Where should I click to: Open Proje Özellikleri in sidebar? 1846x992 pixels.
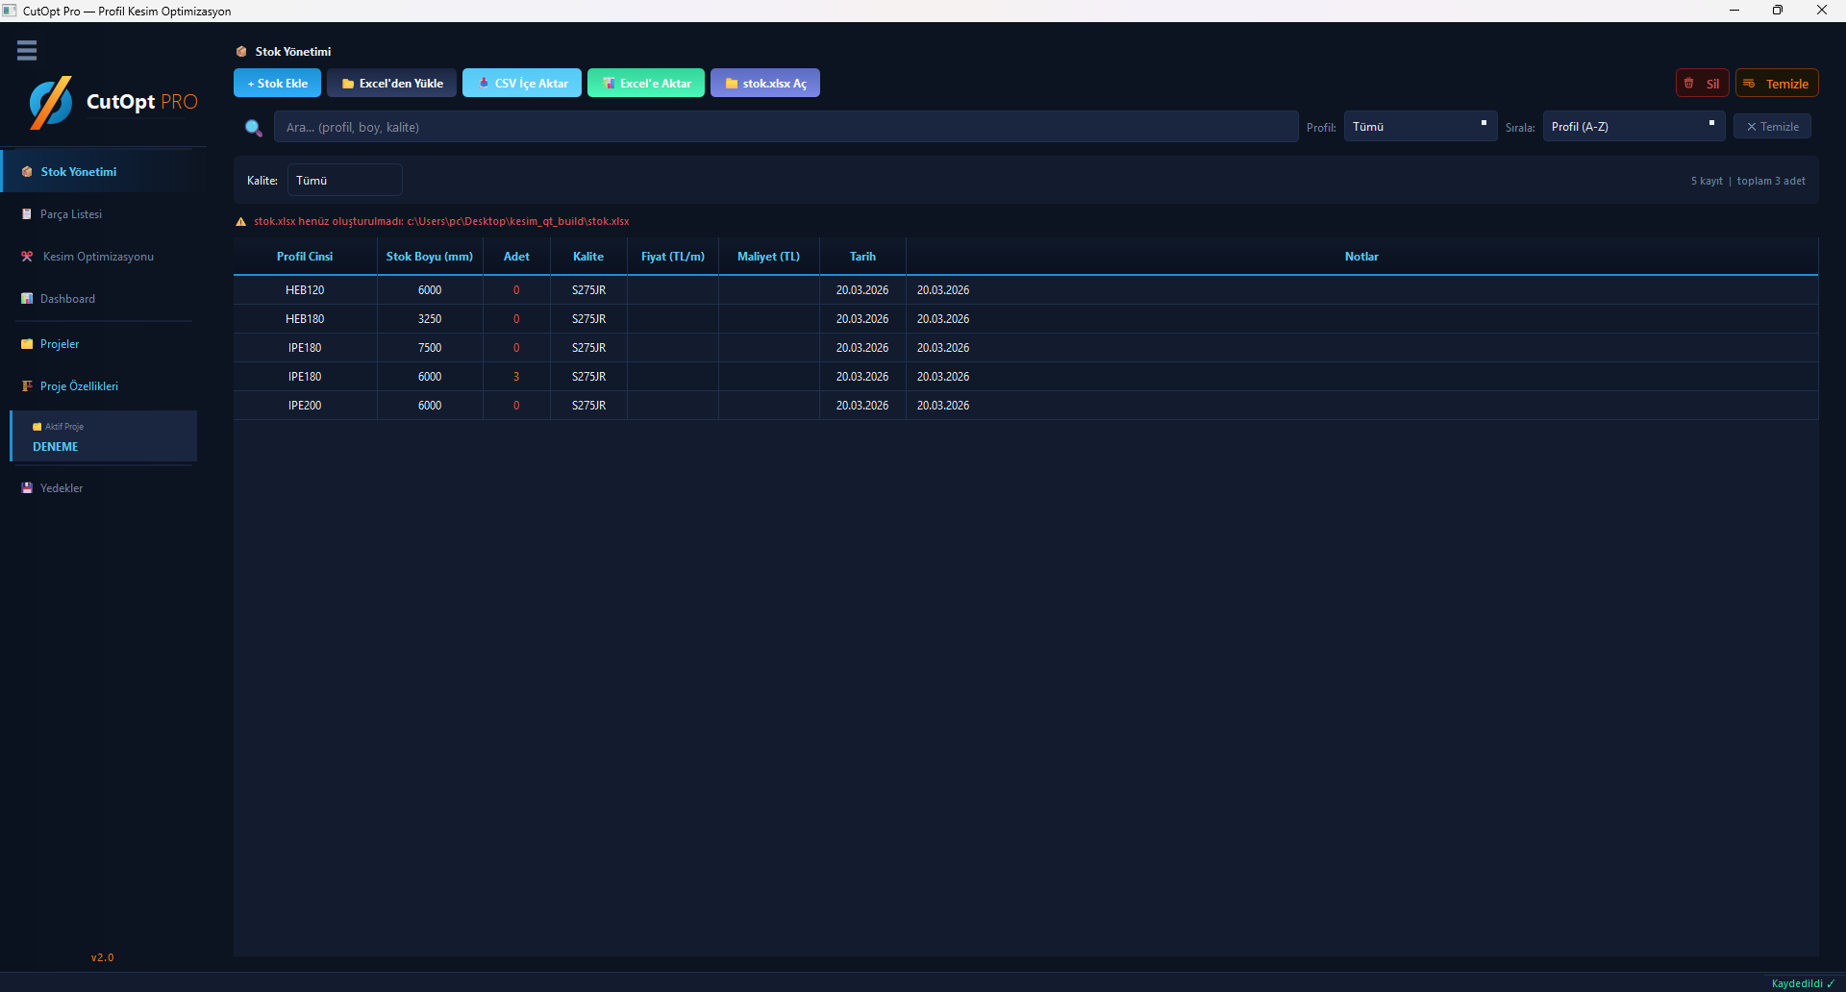[x=79, y=386]
